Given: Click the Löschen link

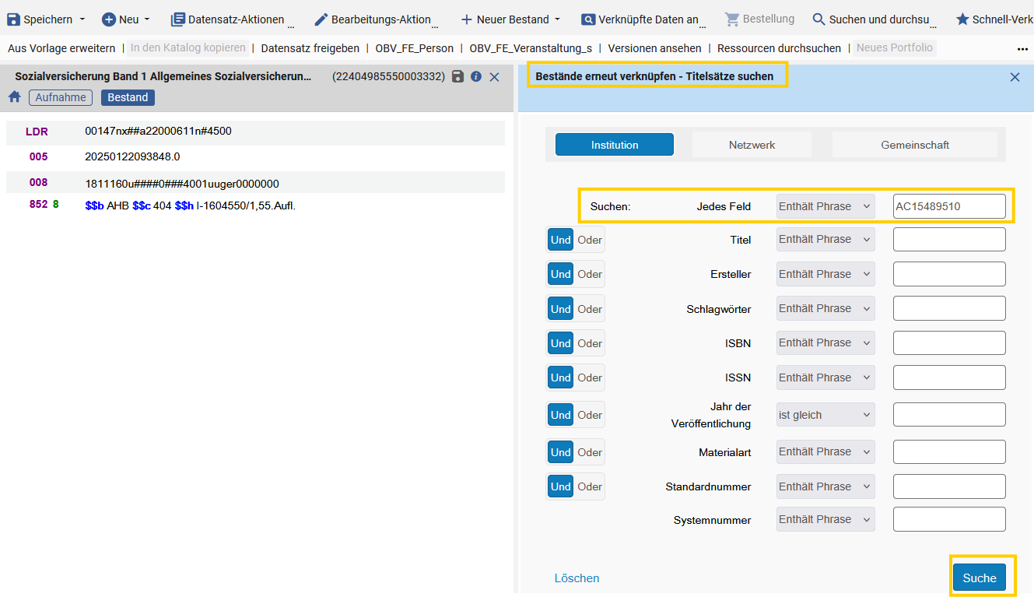Looking at the screenshot, I should (x=577, y=578).
